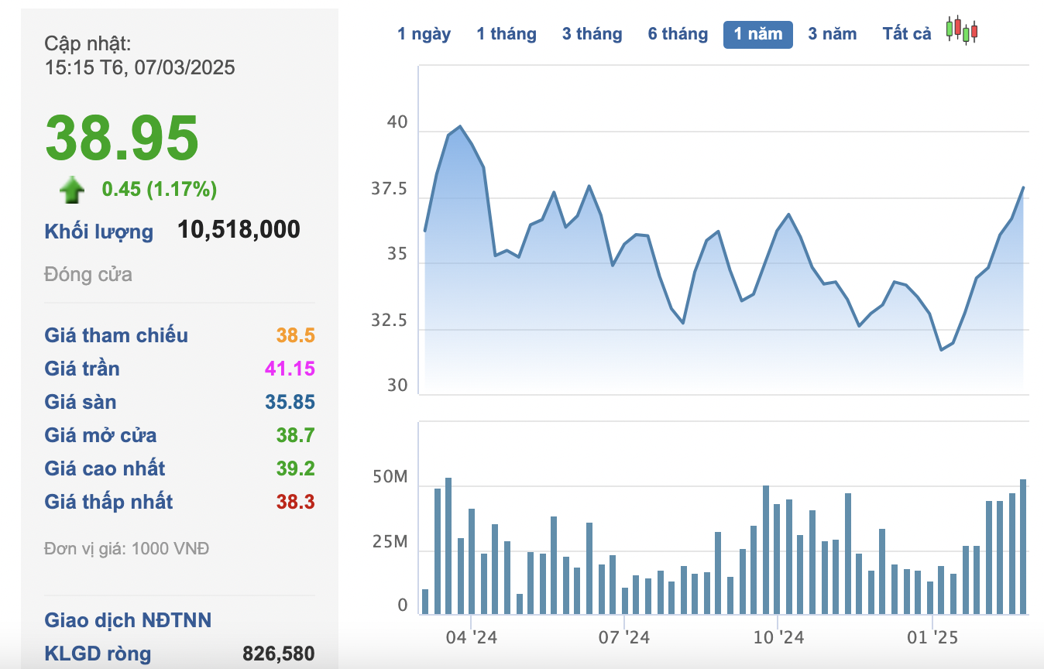Click the "04 '24" x-axis label

[x=472, y=638]
